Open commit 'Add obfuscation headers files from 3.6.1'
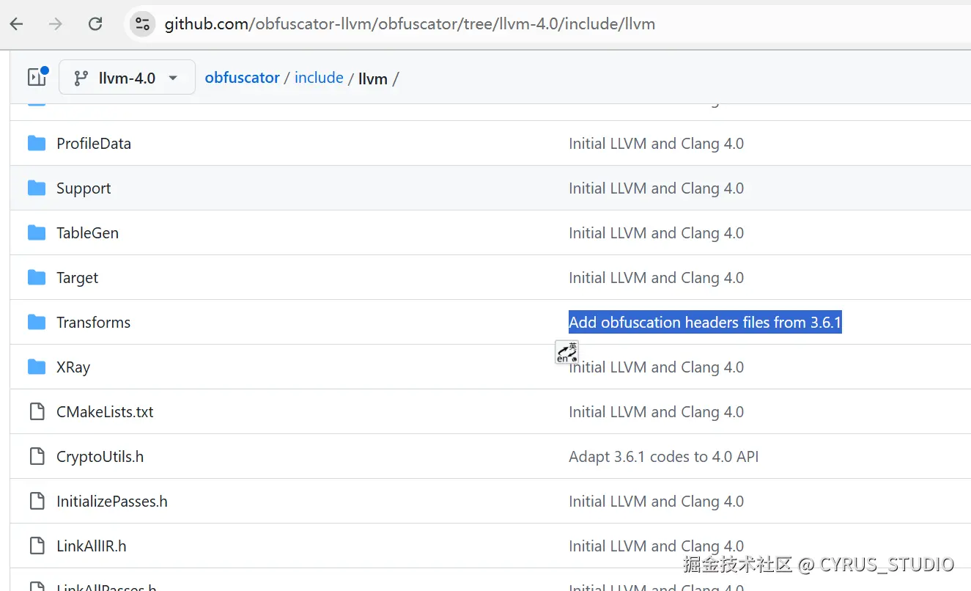The image size is (971, 591). [705, 323]
